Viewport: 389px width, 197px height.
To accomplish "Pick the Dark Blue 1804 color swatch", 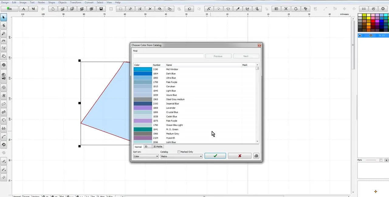I will coord(142,73).
